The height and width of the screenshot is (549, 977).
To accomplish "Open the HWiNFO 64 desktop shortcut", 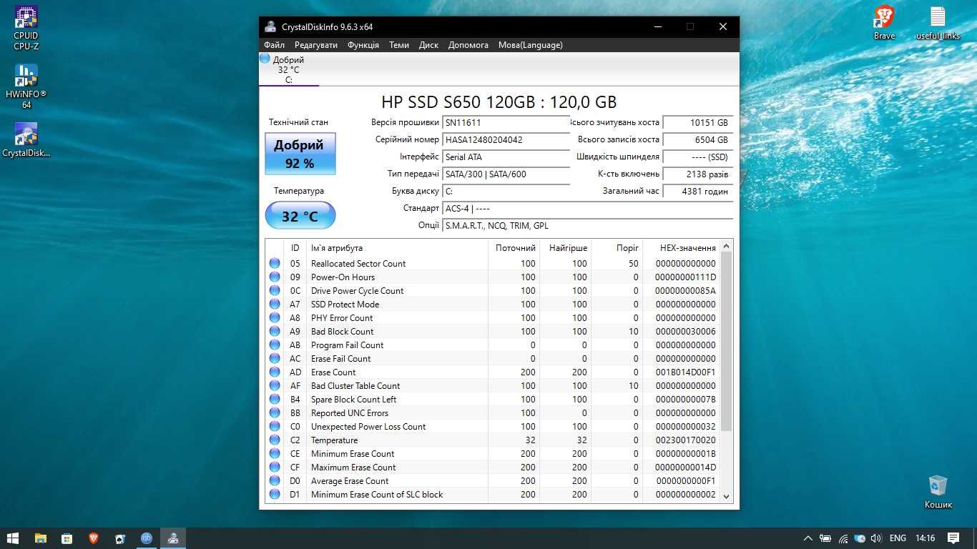I will [26, 86].
